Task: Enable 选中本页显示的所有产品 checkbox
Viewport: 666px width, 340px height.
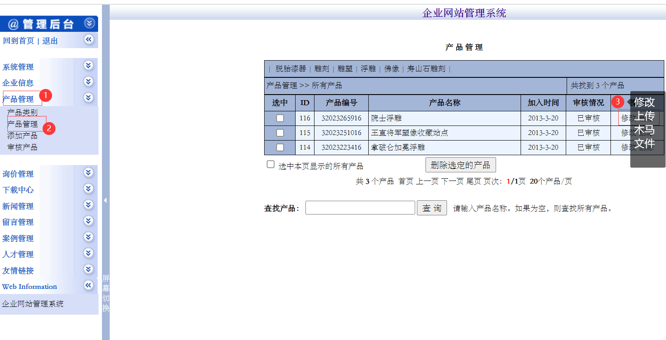Action: click(270, 164)
